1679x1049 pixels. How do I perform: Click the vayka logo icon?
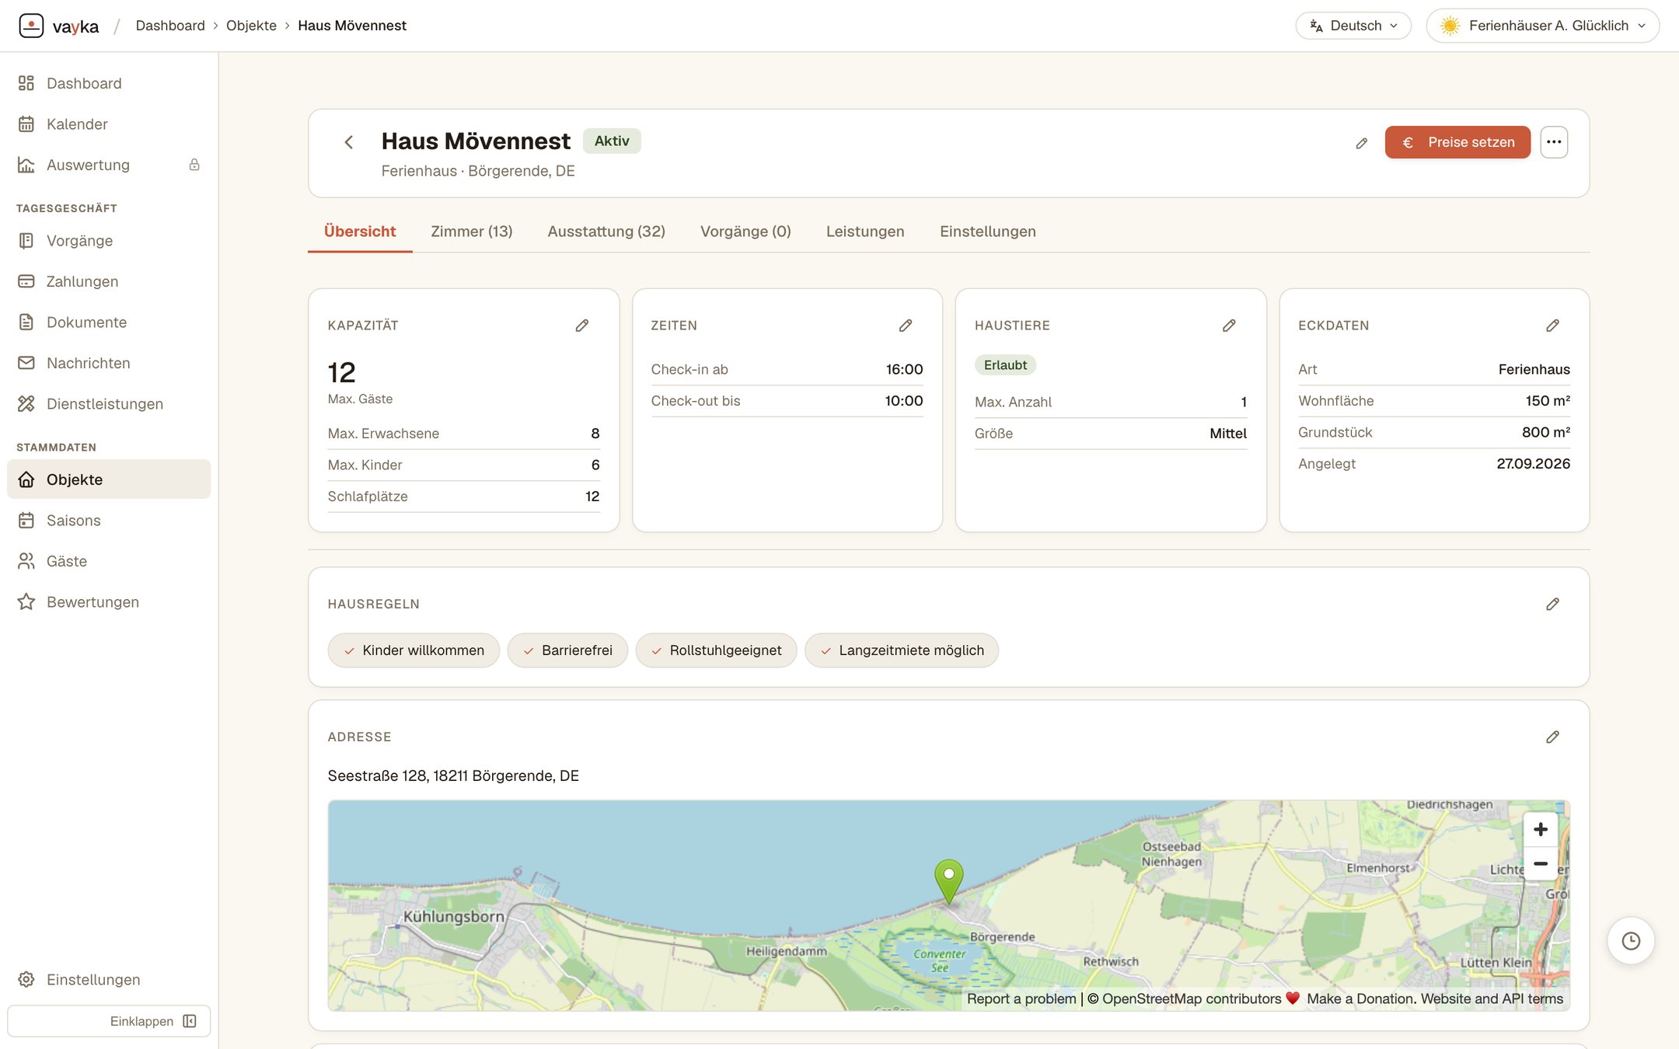[31, 26]
